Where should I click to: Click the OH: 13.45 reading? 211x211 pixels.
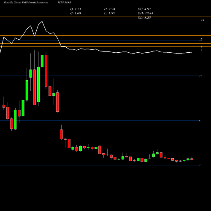(145, 14)
